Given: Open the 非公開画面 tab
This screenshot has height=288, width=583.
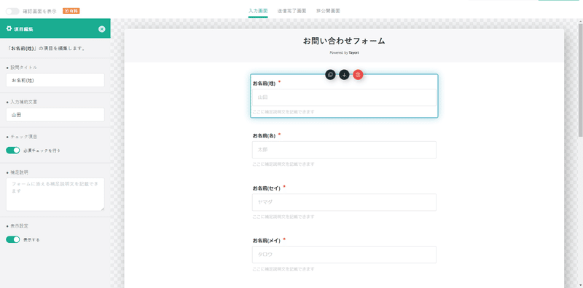Looking at the screenshot, I should [329, 11].
